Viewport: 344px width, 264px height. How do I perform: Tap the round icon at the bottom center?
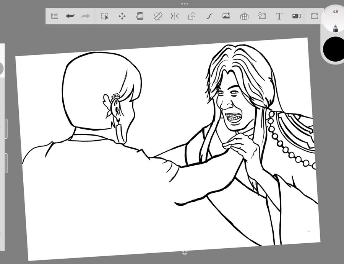(x=185, y=253)
